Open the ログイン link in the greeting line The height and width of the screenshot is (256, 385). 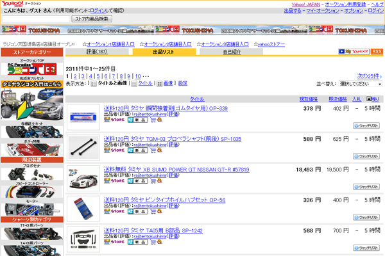pos(98,10)
